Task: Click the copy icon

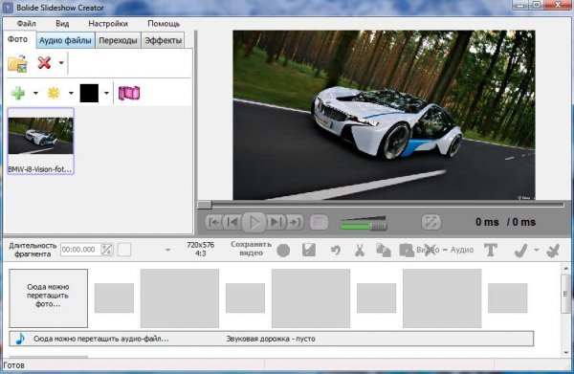Action: tap(384, 251)
